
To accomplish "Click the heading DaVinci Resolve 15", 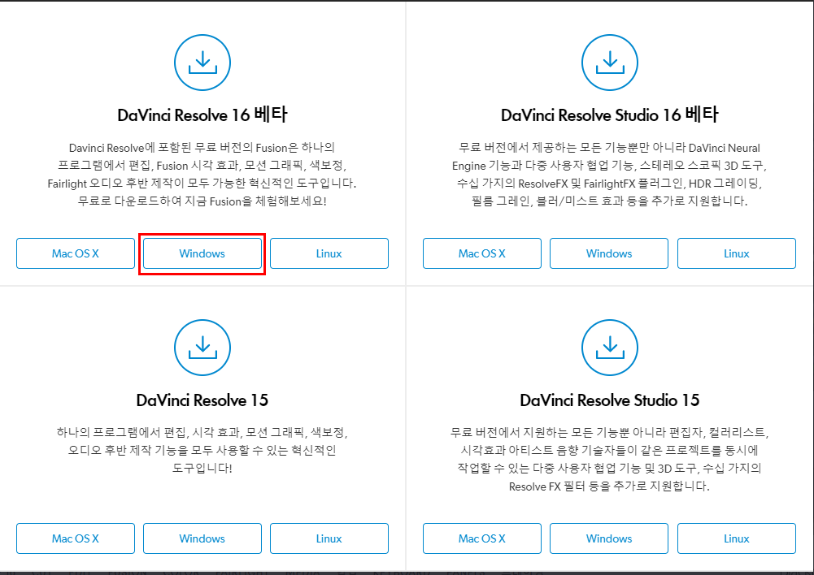I will tap(202, 400).
